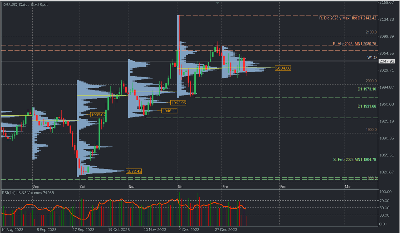
Task: Select the 1822.42 price label box
Action: tap(134, 171)
